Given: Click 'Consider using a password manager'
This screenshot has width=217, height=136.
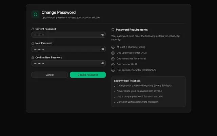Looking at the screenshot, I should click(x=137, y=102).
